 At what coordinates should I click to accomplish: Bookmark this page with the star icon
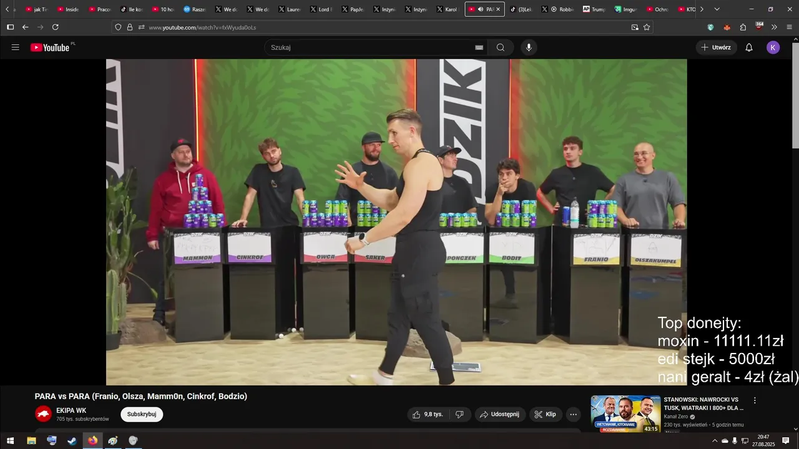(x=647, y=27)
